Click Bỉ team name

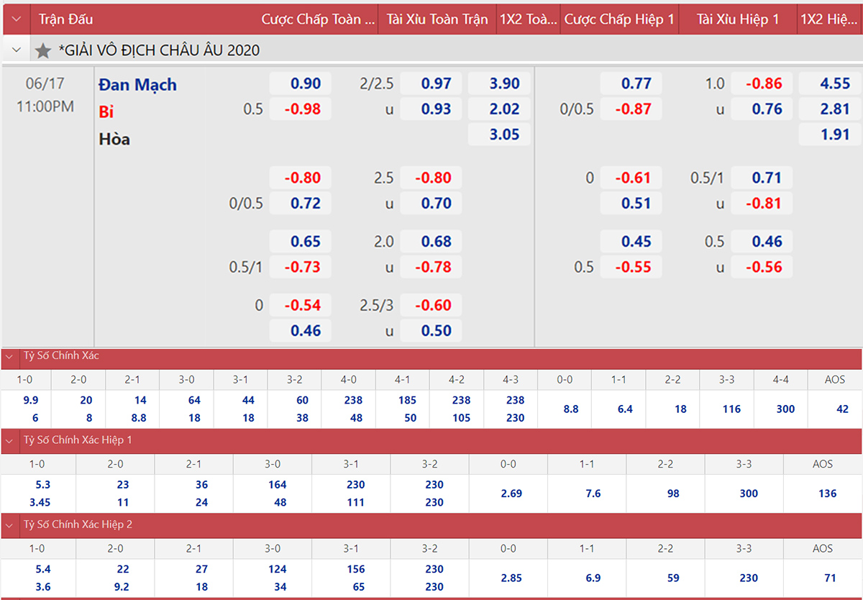pyautogui.click(x=106, y=112)
